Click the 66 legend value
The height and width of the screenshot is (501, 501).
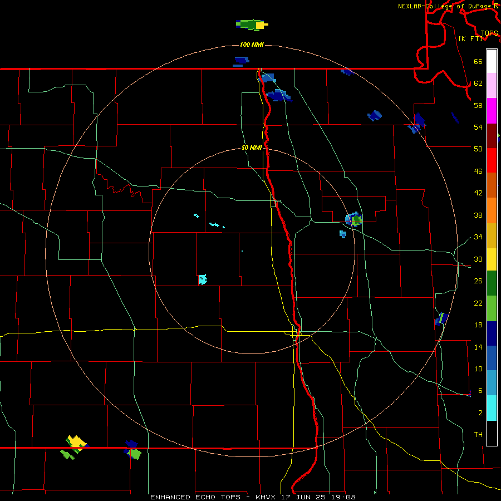tap(478, 61)
